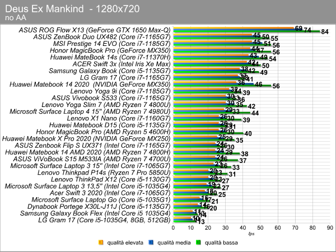Click the x-axis tick label 50
336x252 pixels.
coord(260,228)
